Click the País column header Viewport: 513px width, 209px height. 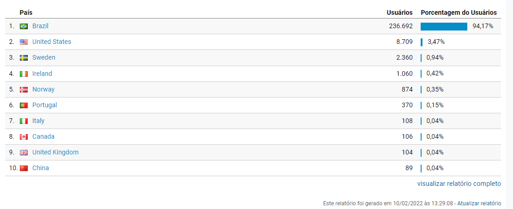[x=26, y=13]
